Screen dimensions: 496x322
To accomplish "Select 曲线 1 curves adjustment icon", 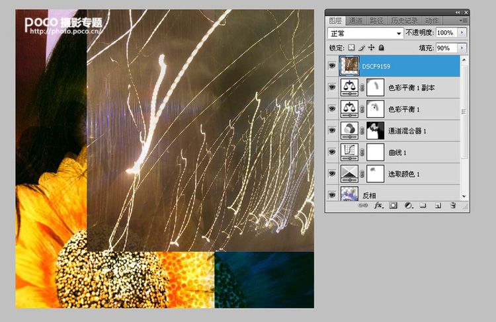I will pyautogui.click(x=350, y=152).
